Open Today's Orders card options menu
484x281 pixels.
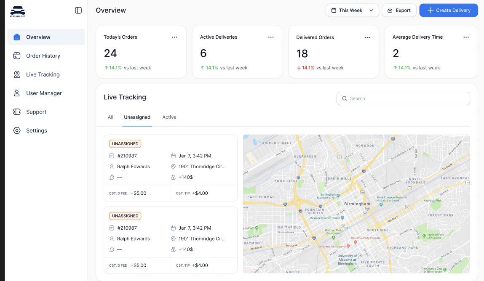[174, 37]
